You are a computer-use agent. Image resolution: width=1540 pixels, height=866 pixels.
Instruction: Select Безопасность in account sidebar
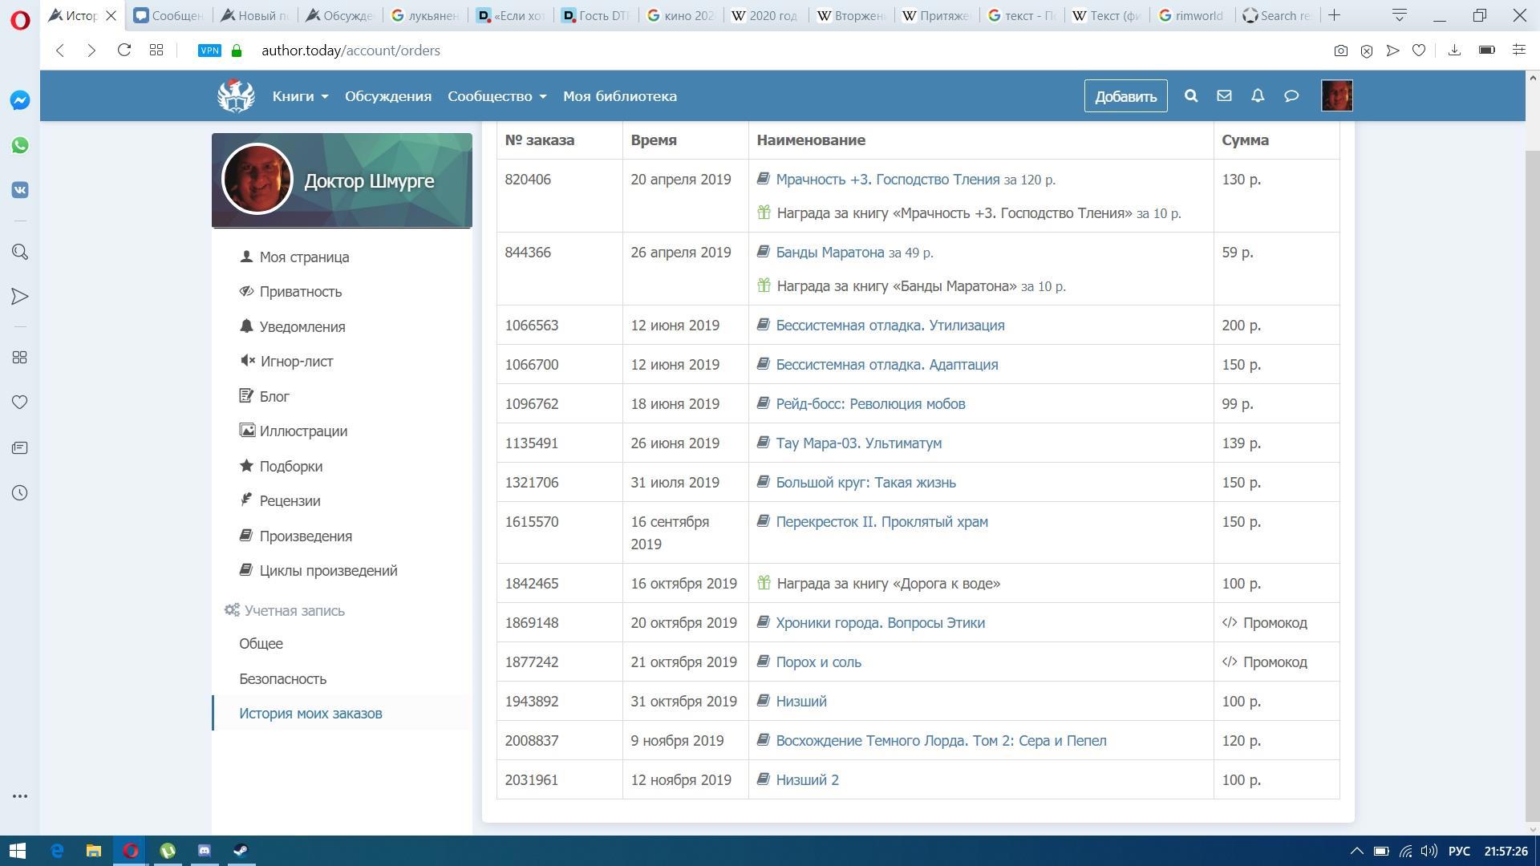(282, 678)
